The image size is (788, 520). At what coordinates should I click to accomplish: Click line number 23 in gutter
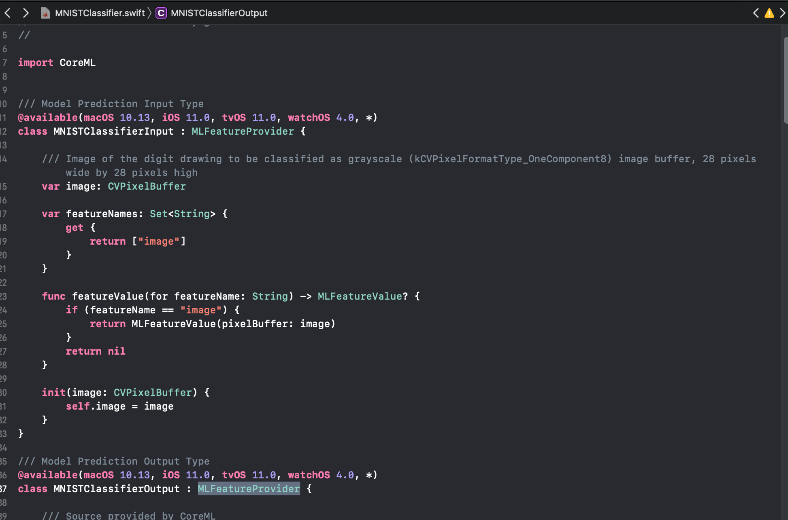[x=4, y=296]
